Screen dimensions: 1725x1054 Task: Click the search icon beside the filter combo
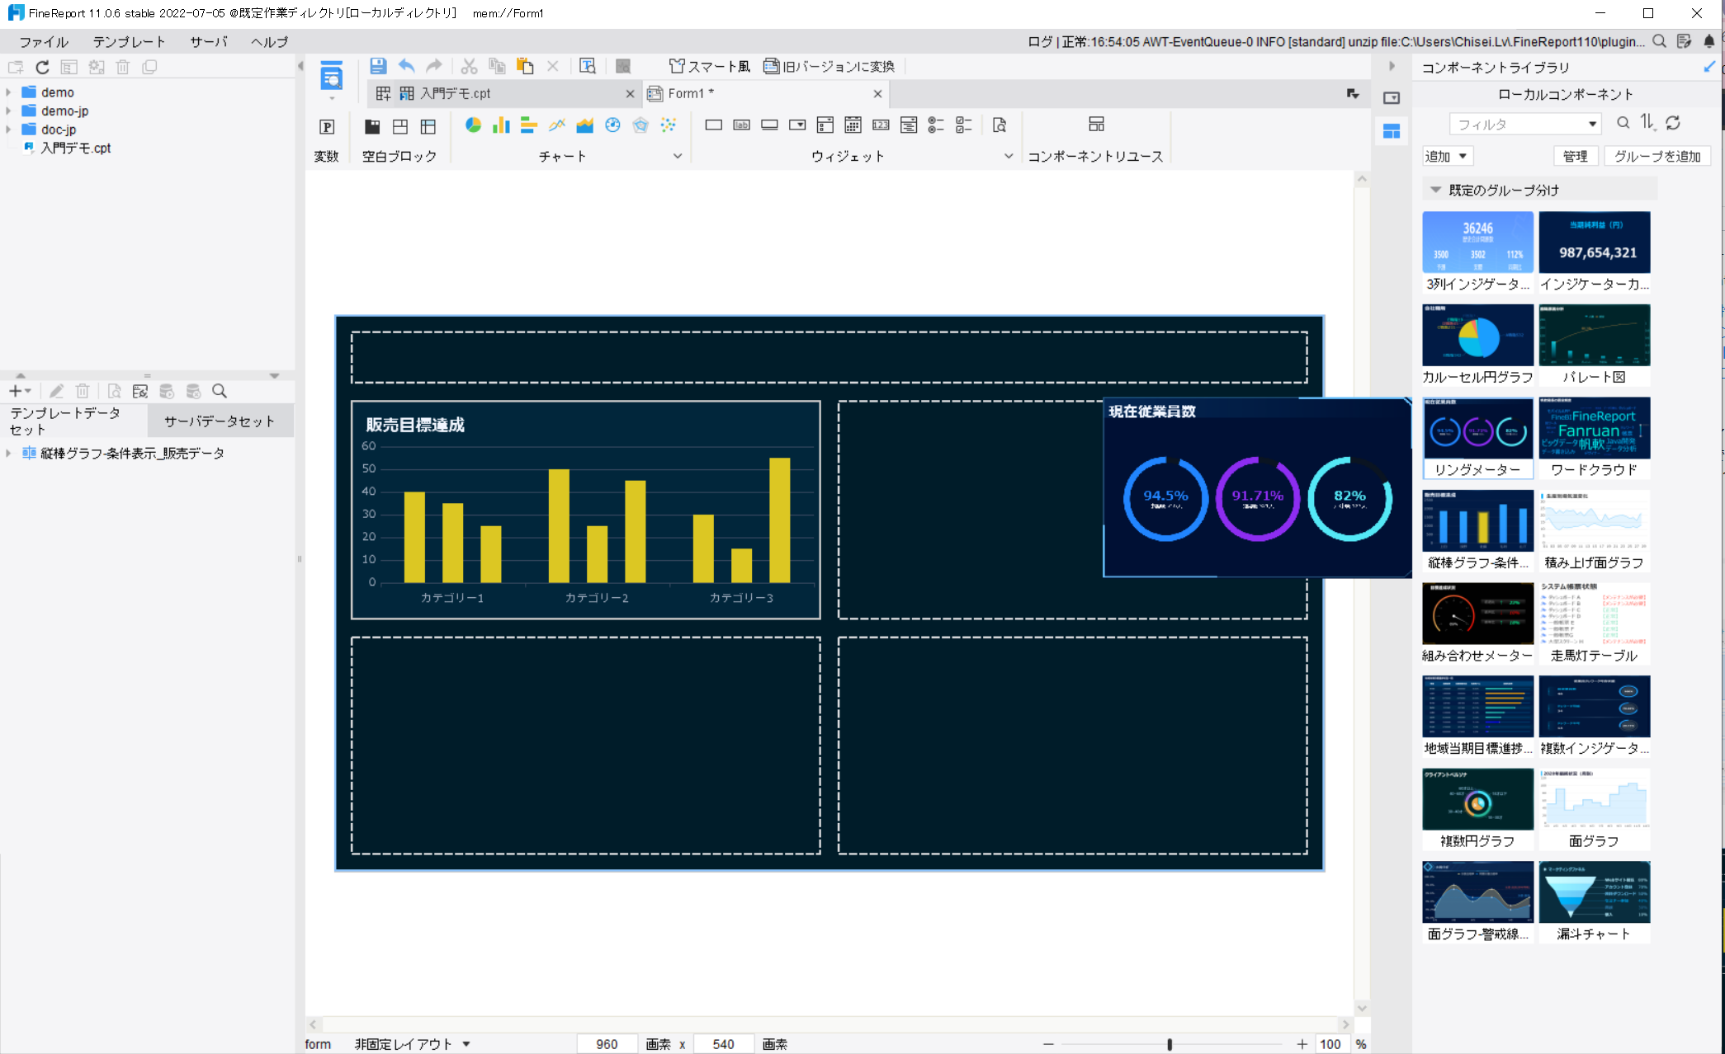(1623, 123)
